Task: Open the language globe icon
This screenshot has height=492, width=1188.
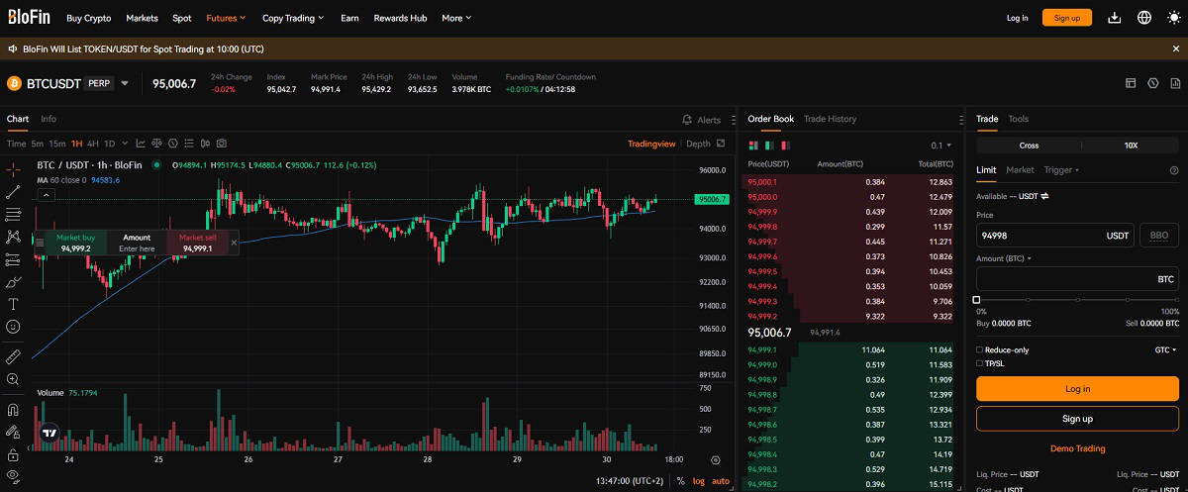Action: (x=1144, y=18)
